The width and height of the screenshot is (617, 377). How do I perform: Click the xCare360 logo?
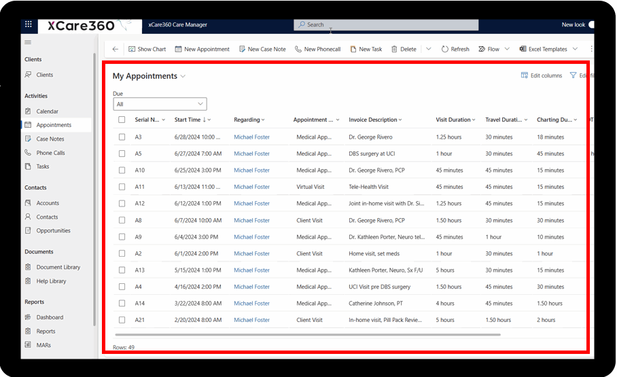tap(90, 26)
